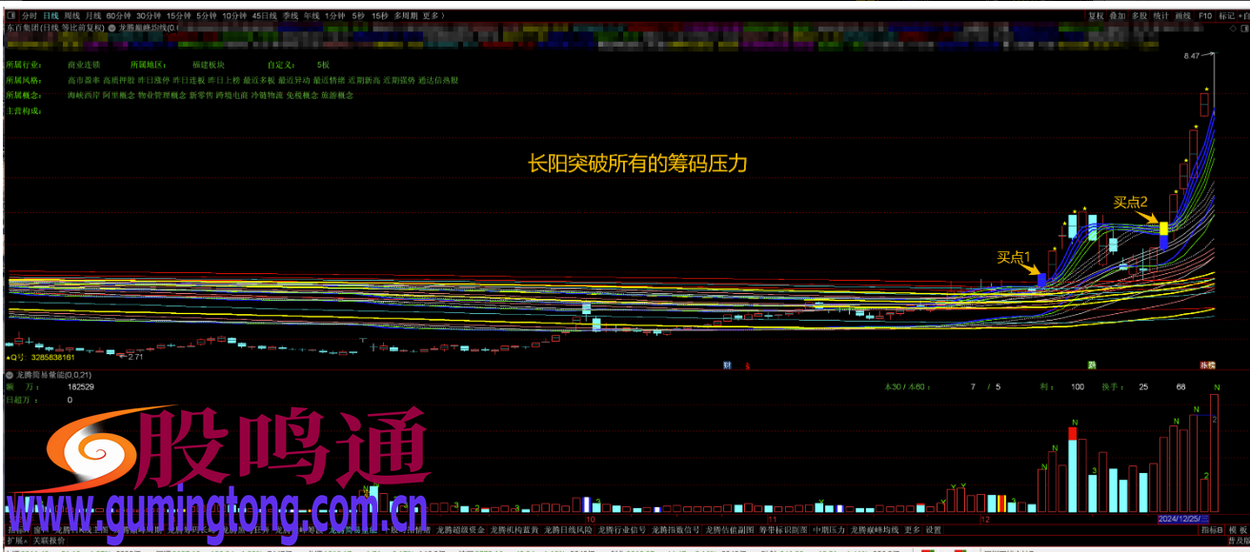The height and width of the screenshot is (552, 1250).
Task: Switch indicator to 龙腾超级资金
Action: (458, 533)
